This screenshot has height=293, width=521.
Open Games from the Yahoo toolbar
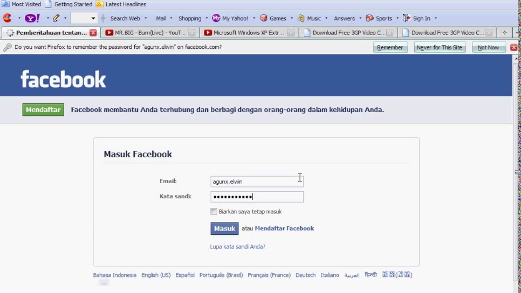tap(274, 18)
